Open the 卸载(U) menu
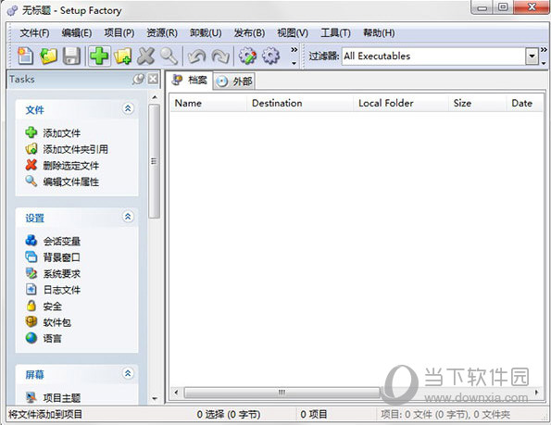 coord(206,33)
